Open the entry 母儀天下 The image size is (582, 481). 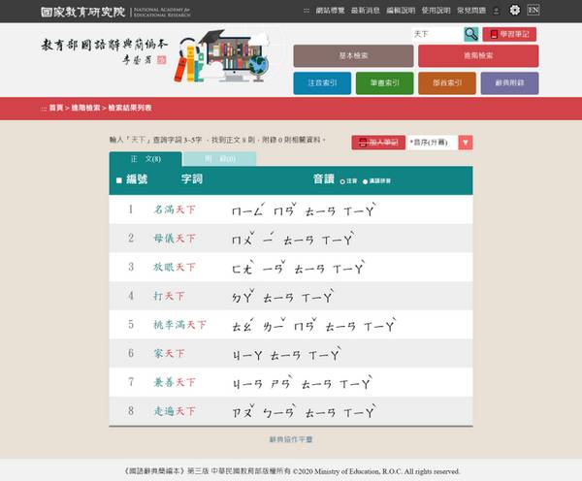tap(175, 239)
